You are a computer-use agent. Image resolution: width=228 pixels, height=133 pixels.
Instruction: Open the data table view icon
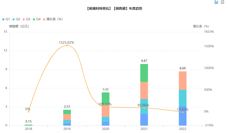pyautogui.click(x=223, y=2)
